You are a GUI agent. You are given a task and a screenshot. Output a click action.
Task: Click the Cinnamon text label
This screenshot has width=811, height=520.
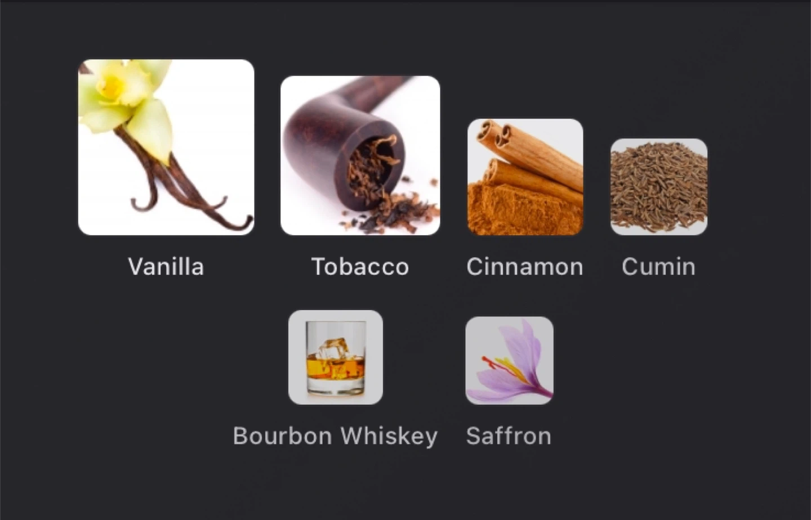525,267
